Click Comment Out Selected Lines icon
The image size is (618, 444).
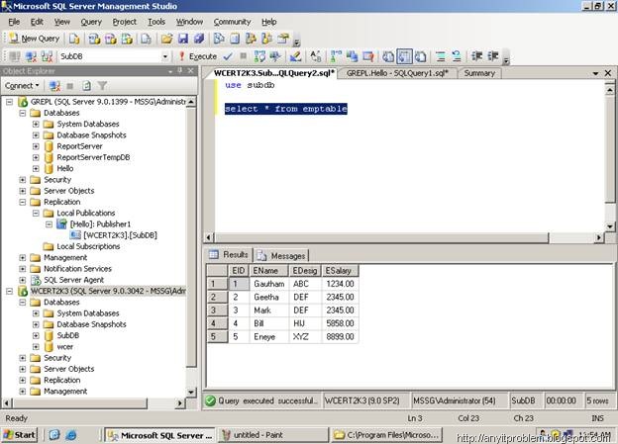(441, 56)
